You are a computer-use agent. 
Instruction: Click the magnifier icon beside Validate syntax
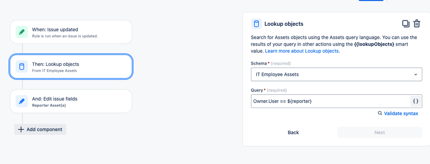pos(380,113)
